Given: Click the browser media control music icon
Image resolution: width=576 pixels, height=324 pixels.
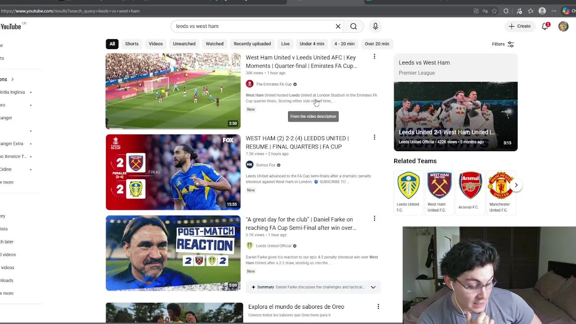Looking at the screenshot, I should tap(519, 11).
